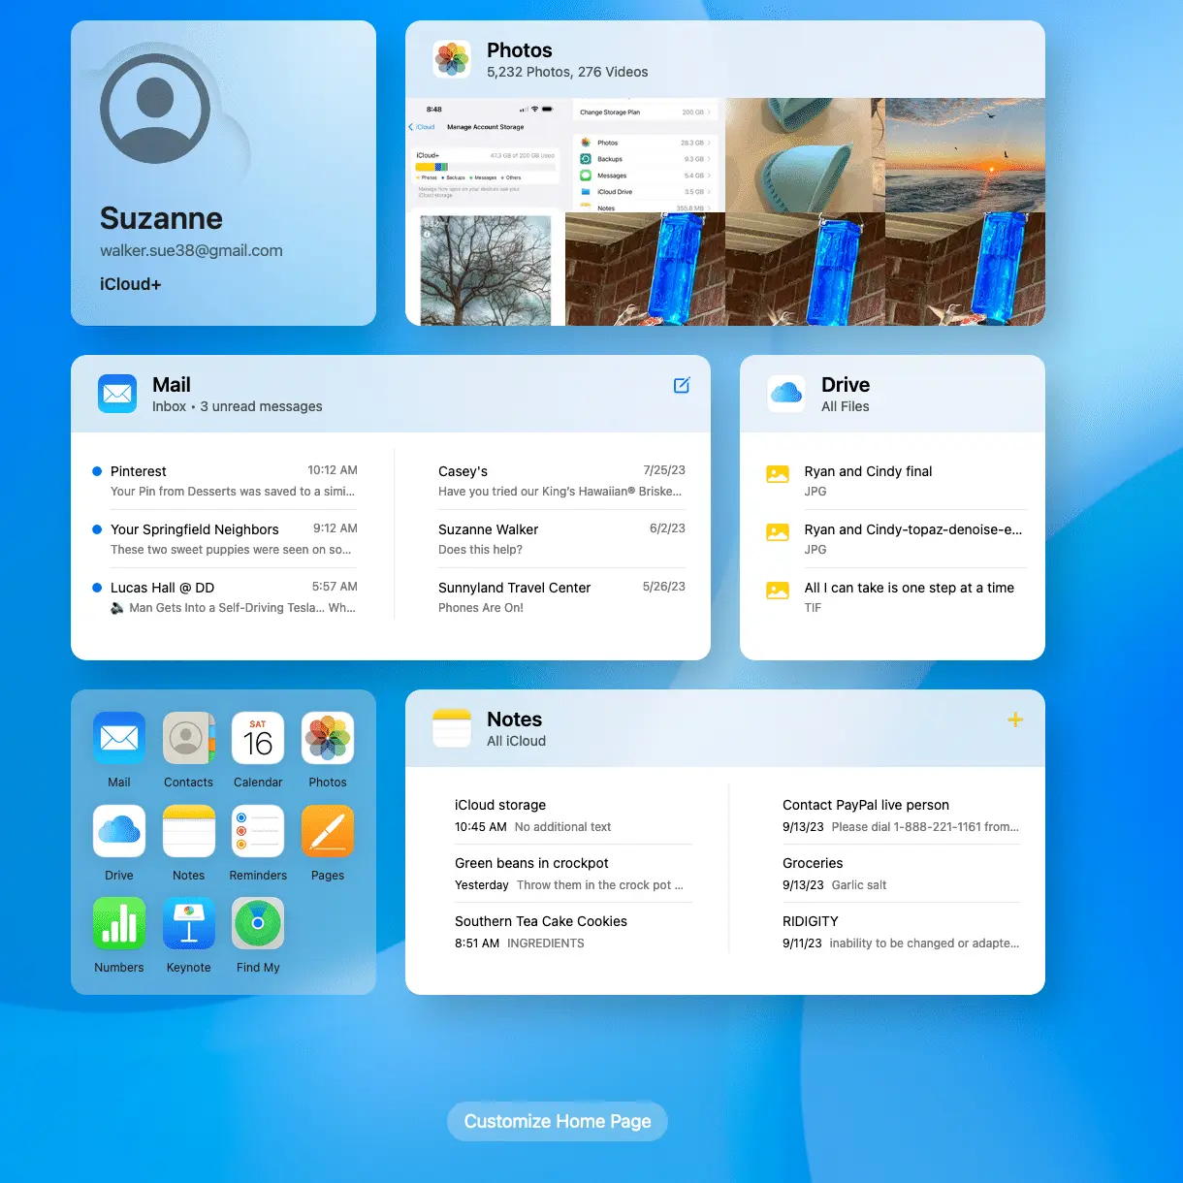Open the Drive cloud icon in the Drive widget
Viewport: 1183px width, 1183px height.
(785, 393)
